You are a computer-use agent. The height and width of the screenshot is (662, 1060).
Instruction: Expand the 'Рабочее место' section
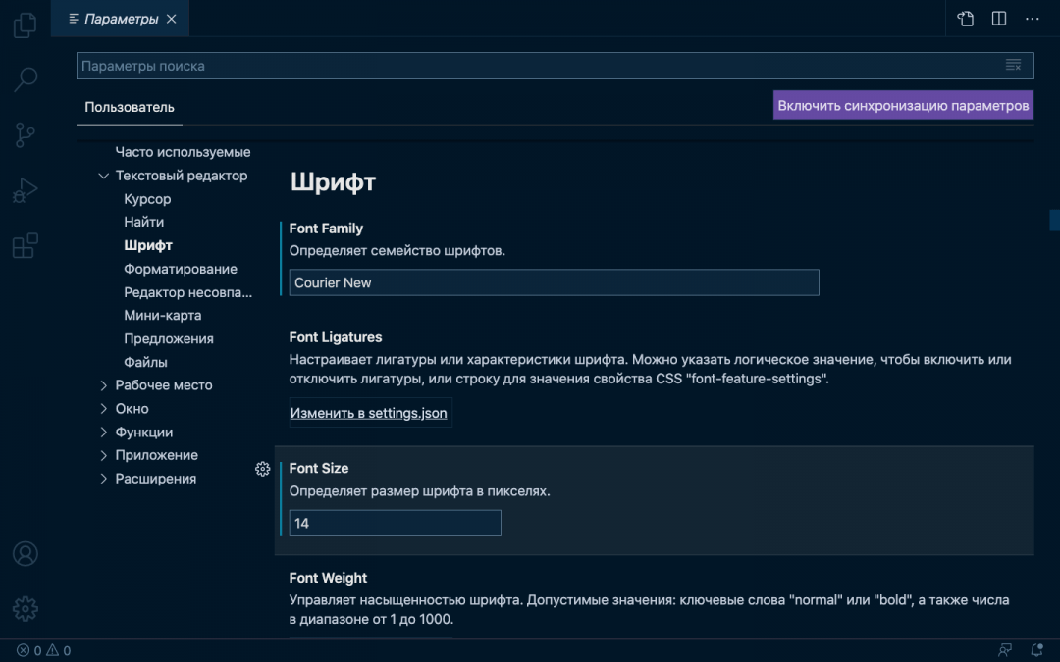tap(104, 384)
